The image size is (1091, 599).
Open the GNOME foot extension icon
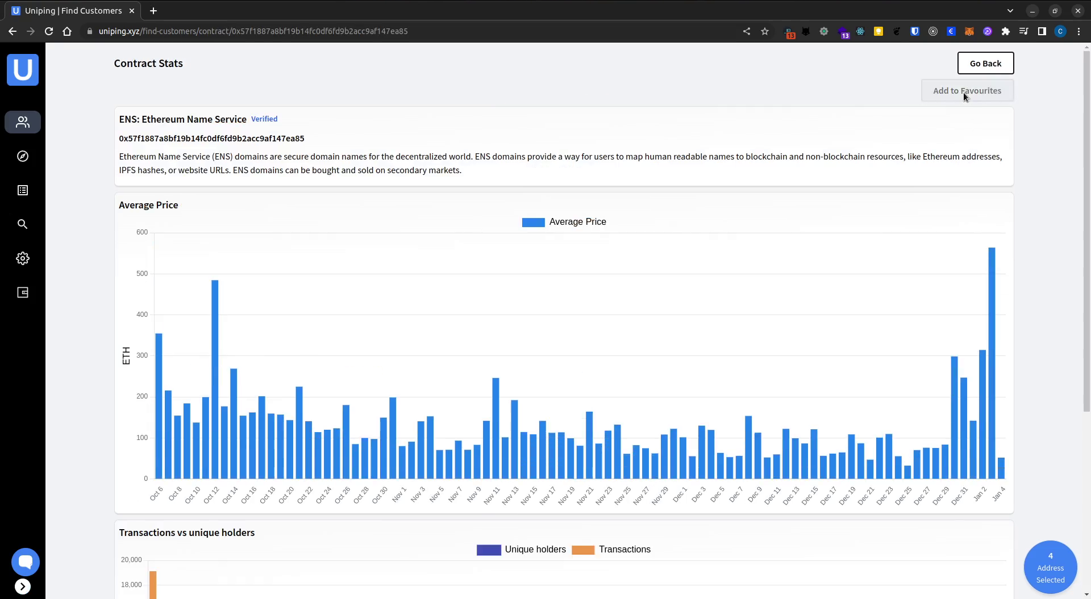[897, 31]
